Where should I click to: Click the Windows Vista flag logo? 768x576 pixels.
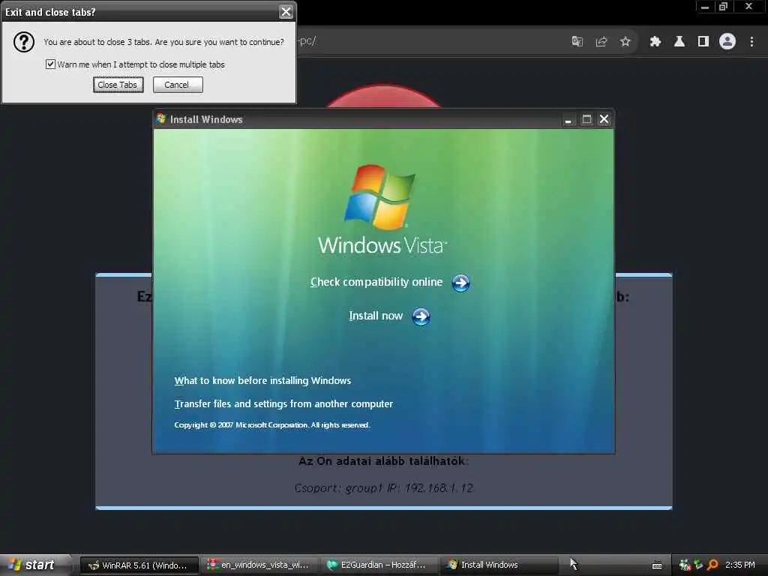tap(380, 197)
